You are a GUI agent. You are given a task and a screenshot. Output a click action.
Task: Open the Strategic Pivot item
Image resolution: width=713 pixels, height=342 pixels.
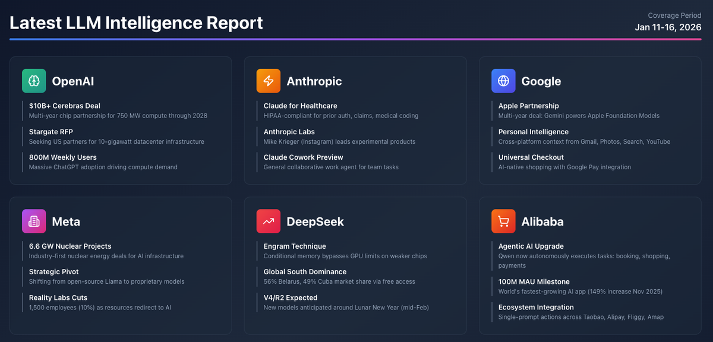(x=55, y=272)
